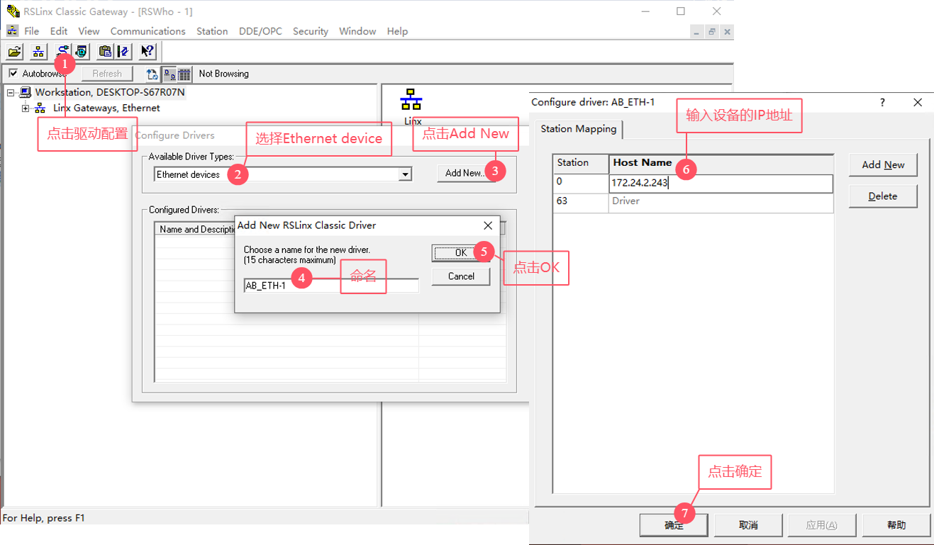Toggle the Autobrowse checkbox

point(13,73)
